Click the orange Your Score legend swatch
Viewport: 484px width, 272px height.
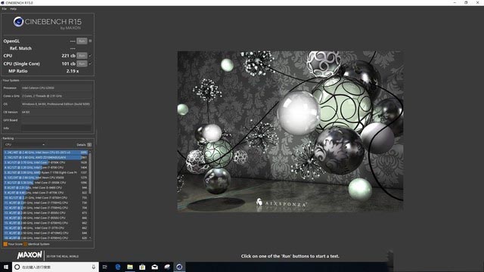click(5, 244)
